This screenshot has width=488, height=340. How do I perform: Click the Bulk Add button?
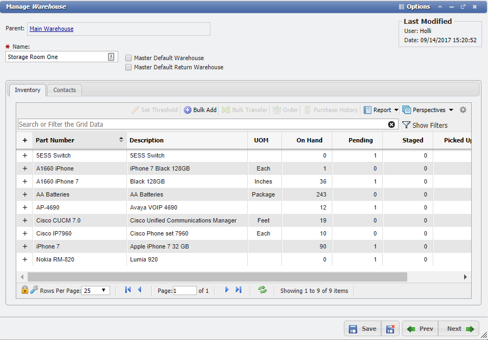pyautogui.click(x=200, y=110)
